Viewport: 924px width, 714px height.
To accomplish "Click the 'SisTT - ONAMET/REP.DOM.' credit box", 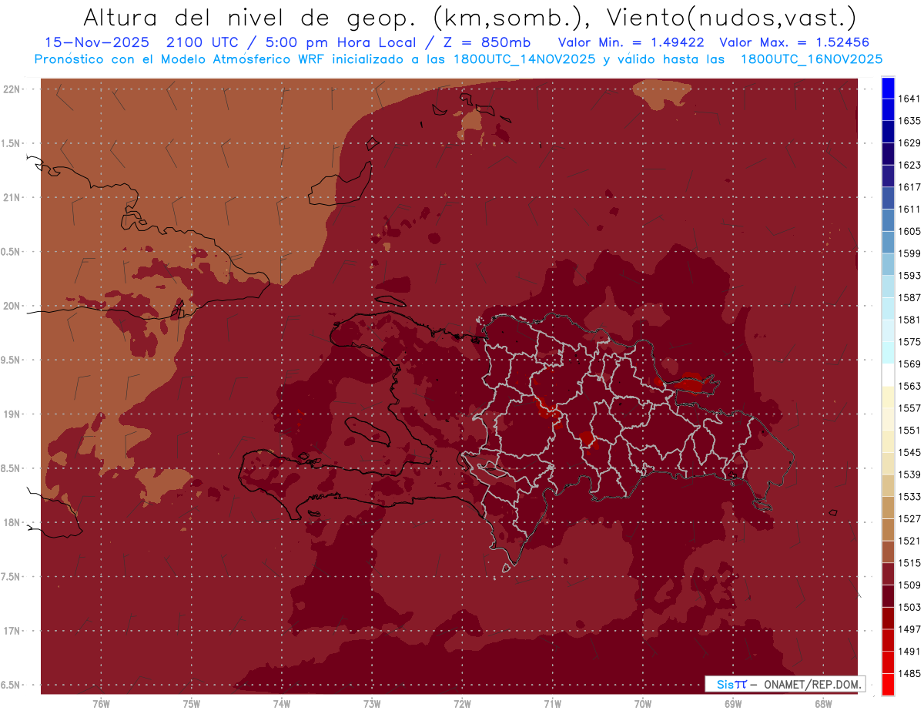I will click(785, 684).
